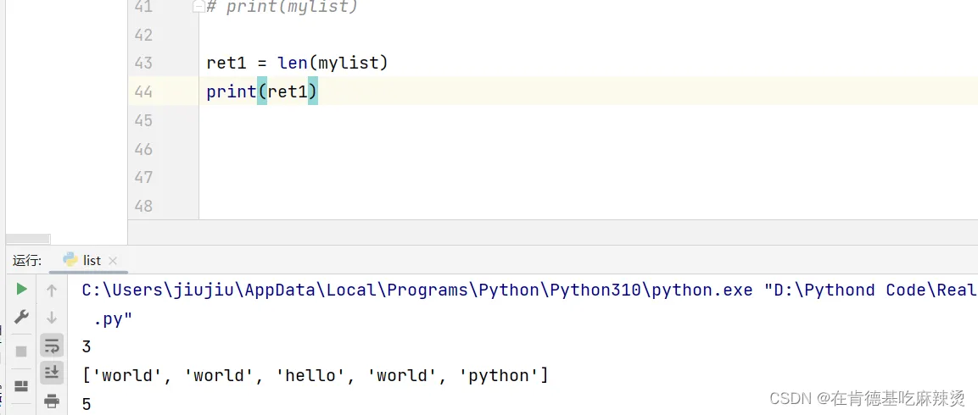The width and height of the screenshot is (978, 415).
Task: Click line number 44 in the gutter
Action: click(x=143, y=91)
